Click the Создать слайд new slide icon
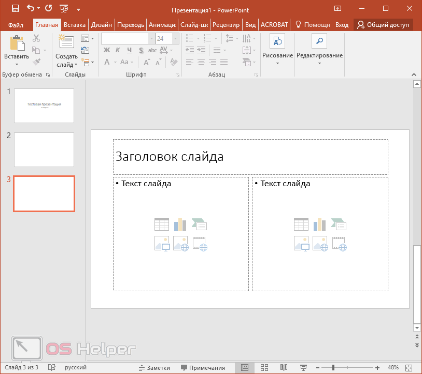 [66, 41]
